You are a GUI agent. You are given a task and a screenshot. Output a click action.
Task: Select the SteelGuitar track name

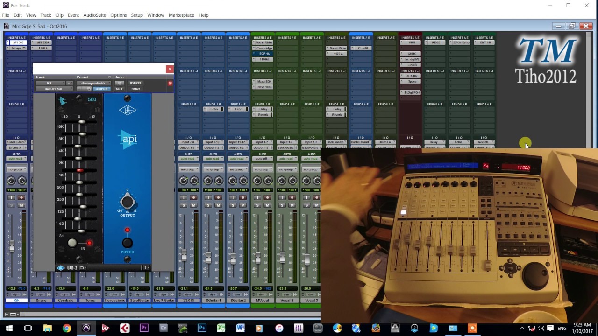coord(140,301)
